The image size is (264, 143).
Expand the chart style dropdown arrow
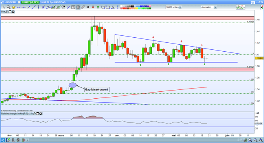point(244,7)
